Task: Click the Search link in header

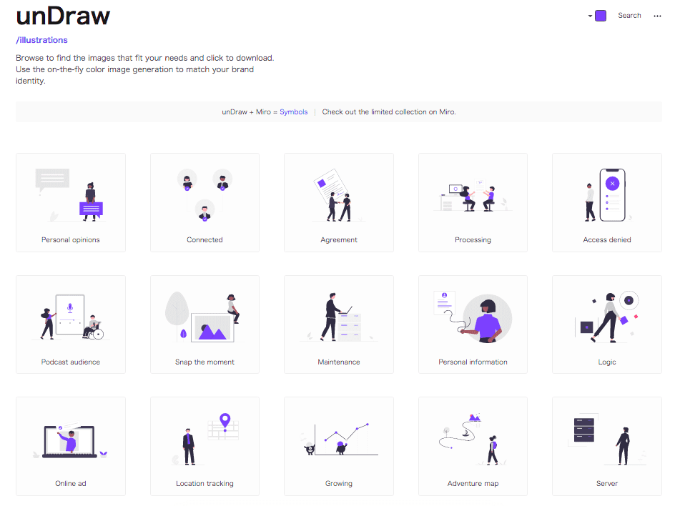Action: click(x=629, y=16)
